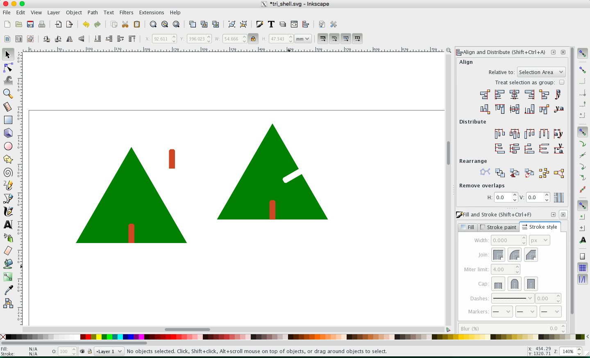Select the Zoom magnifier tool

click(8, 94)
